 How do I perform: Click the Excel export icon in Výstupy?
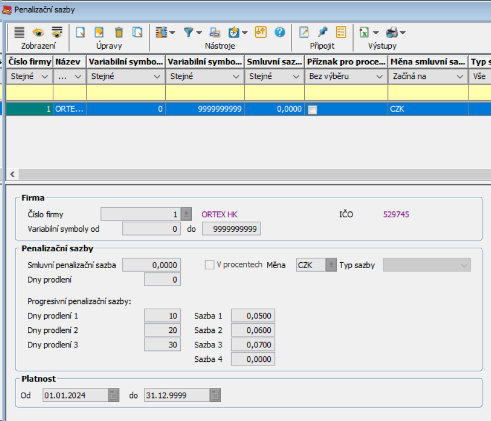click(364, 32)
